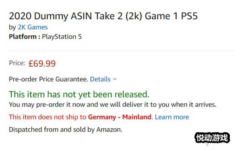Expand the chevron arrow beside Details
The width and height of the screenshot is (235, 150).
115,79
